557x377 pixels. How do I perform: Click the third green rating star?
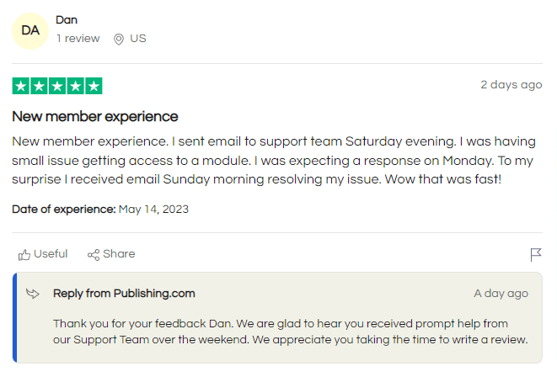(x=57, y=86)
